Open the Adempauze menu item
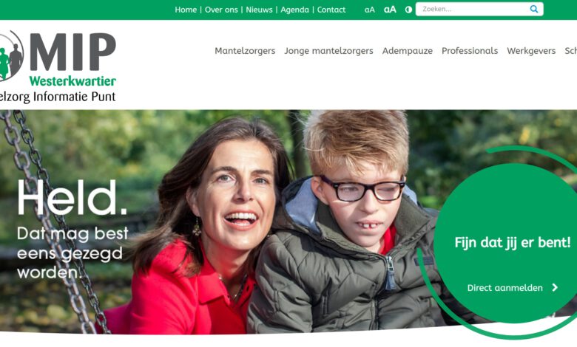This screenshot has width=577, height=347. point(408,51)
